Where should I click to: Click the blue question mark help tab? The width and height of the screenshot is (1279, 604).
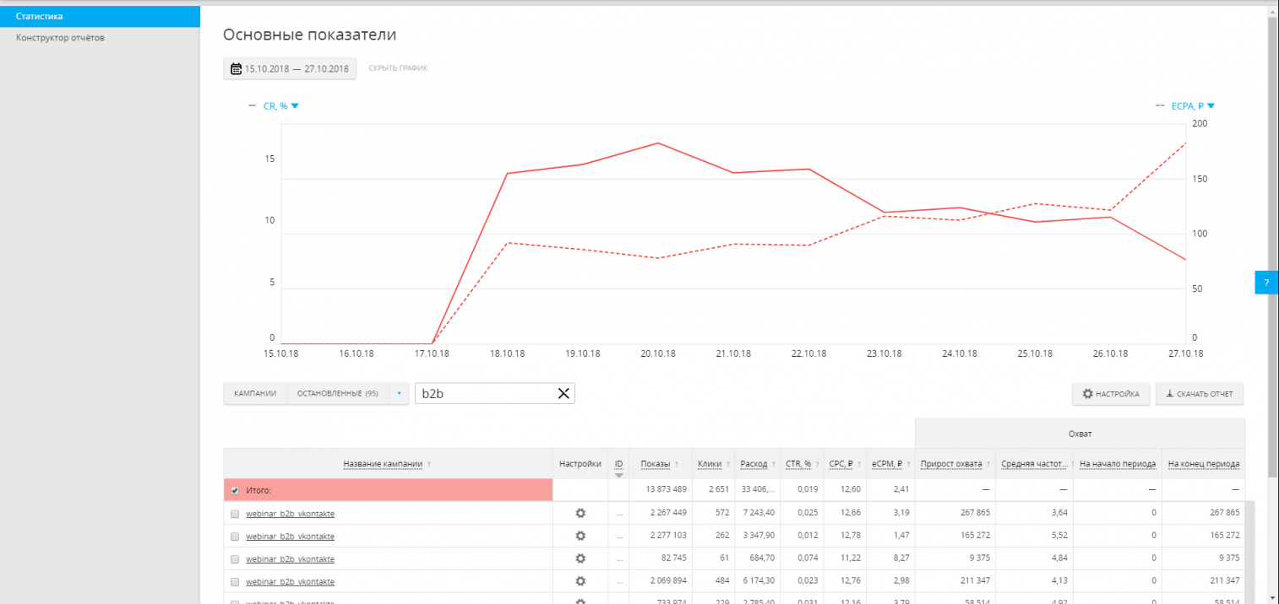coord(1266,283)
